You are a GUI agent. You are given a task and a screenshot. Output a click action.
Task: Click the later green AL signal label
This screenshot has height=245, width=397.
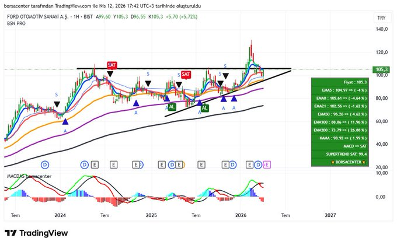[204, 108]
